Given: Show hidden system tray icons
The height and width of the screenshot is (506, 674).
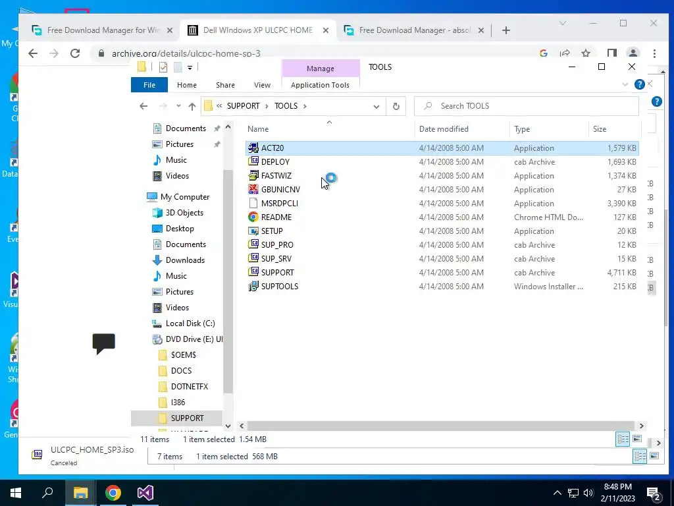Looking at the screenshot, I should pyautogui.click(x=557, y=493).
